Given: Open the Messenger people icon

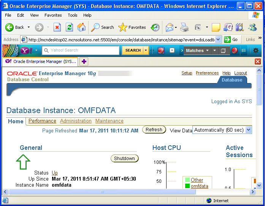Looking at the screenshot, I should 253,27.
